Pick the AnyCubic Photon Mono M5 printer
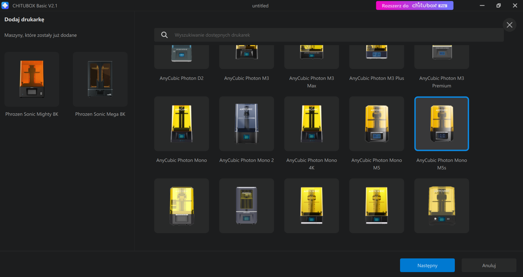The image size is (523, 277). (377, 124)
